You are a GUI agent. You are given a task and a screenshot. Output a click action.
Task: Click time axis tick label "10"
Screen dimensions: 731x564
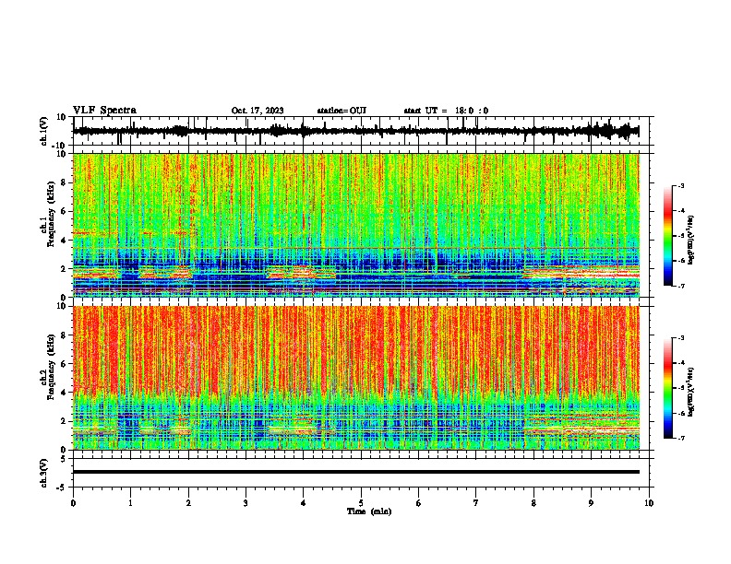pos(649,503)
